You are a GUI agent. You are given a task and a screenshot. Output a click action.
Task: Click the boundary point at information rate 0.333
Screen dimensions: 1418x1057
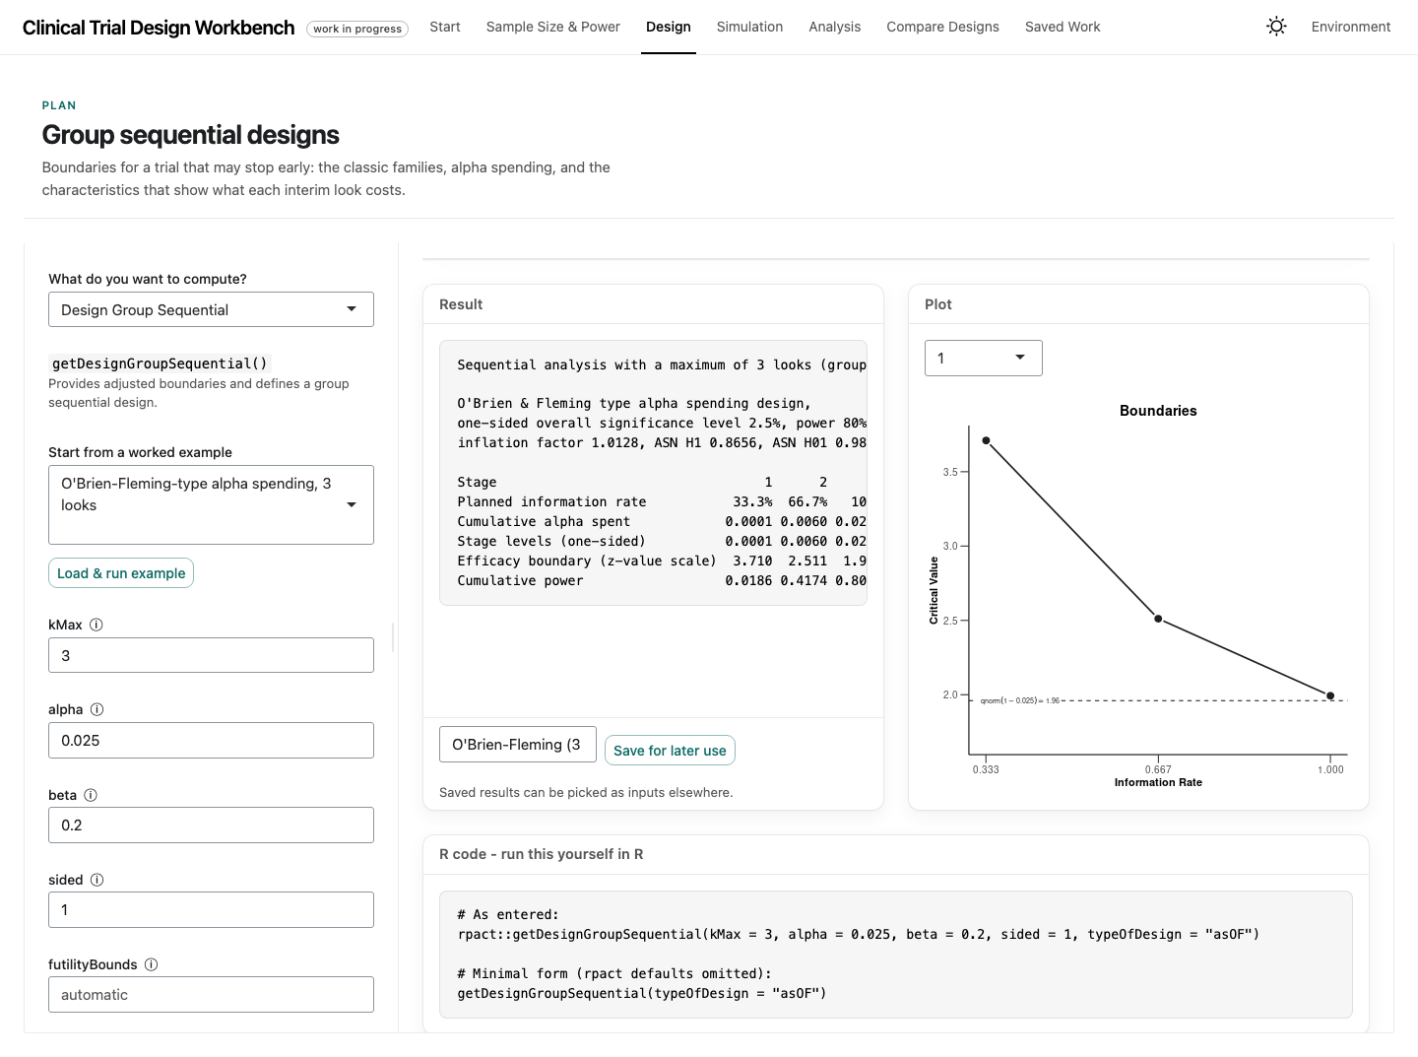coord(986,440)
